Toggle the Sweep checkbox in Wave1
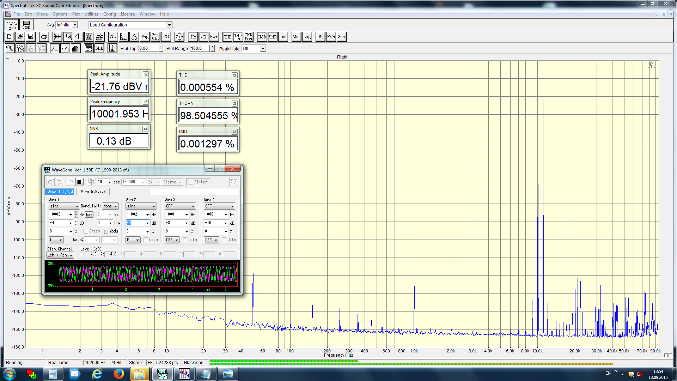677x381 pixels. pos(86,231)
